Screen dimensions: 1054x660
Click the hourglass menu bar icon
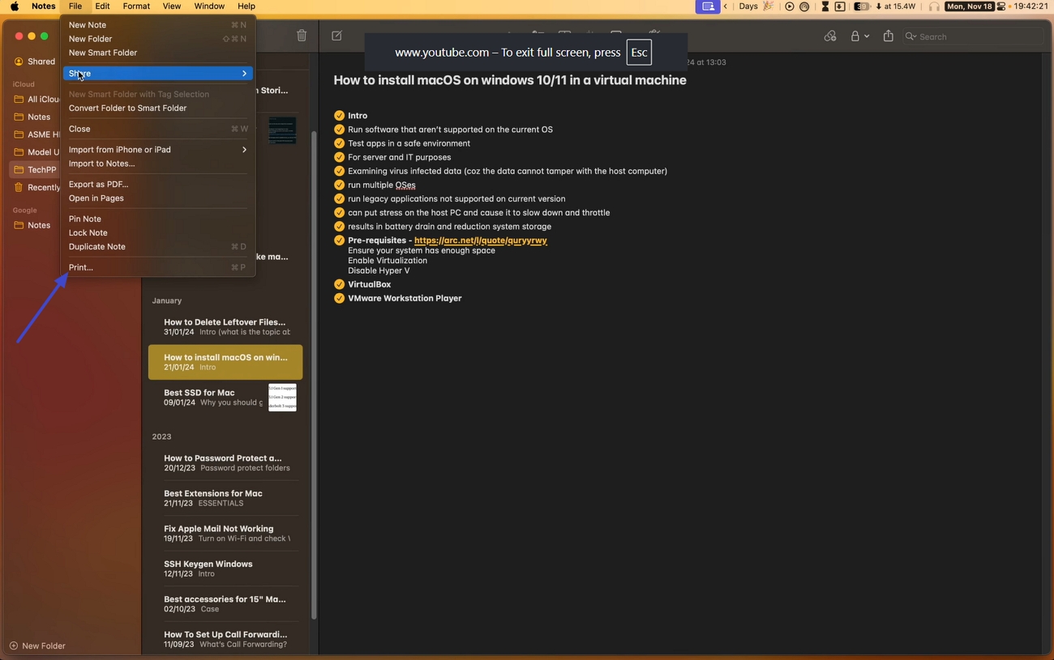(x=825, y=6)
